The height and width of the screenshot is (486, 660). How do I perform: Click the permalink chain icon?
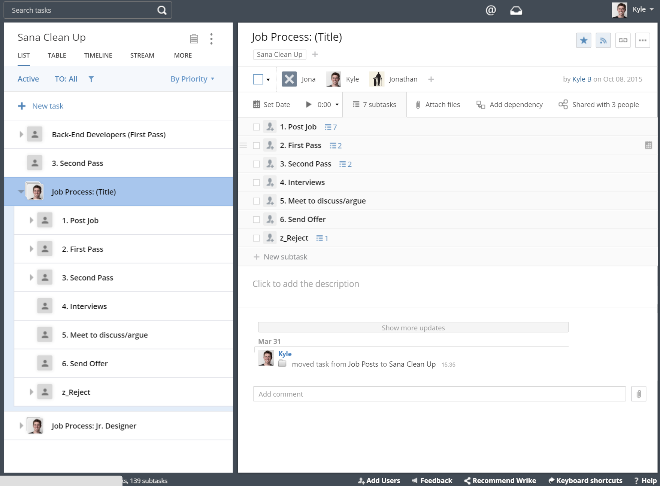(623, 40)
